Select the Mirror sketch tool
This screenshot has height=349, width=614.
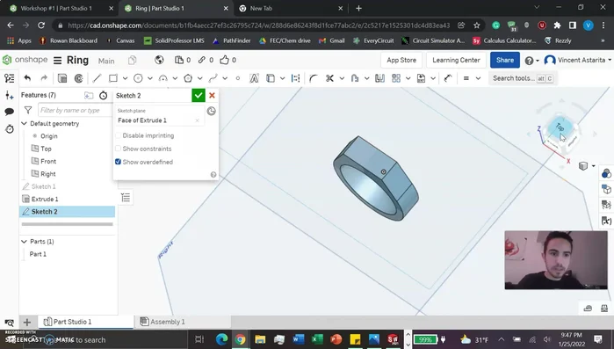click(x=379, y=78)
